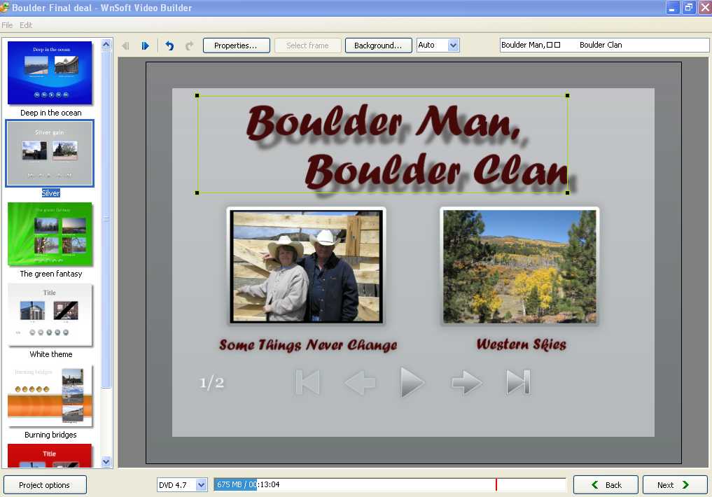Click the previous menu page toolbar arrow
Image resolution: width=712 pixels, height=497 pixels.
[126, 45]
